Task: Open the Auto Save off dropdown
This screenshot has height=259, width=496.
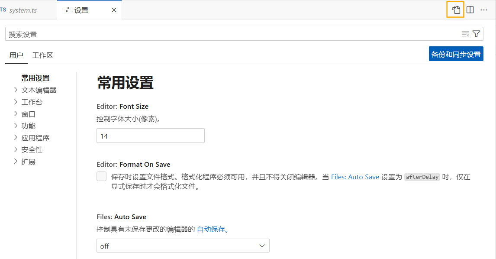Action: click(x=183, y=246)
